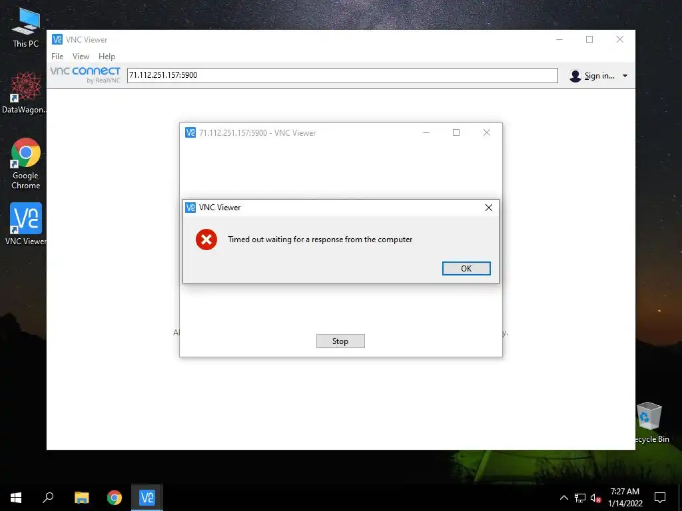
Task: Close the VNC Viewer error dialog
Action: (x=488, y=208)
